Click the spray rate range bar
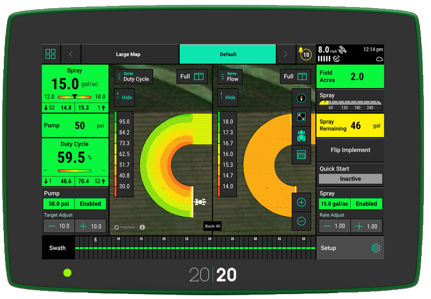 (x=75, y=97)
